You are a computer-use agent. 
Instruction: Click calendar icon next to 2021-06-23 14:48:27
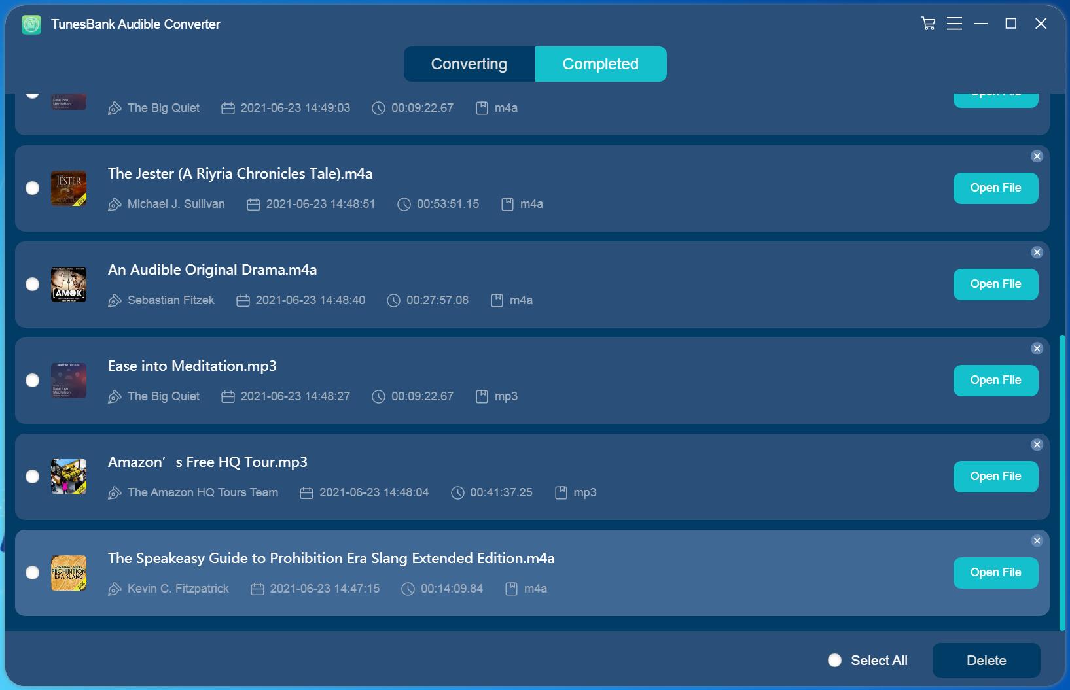pos(228,397)
